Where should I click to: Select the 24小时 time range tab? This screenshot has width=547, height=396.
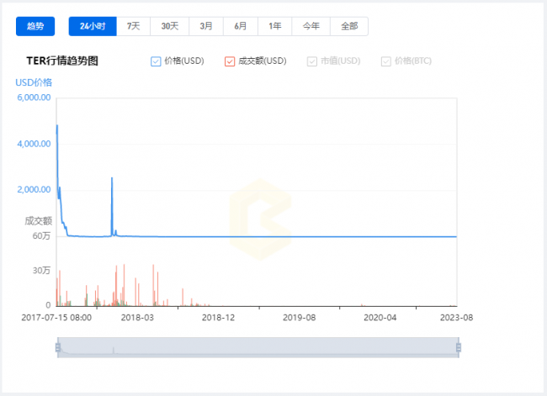[x=93, y=26]
